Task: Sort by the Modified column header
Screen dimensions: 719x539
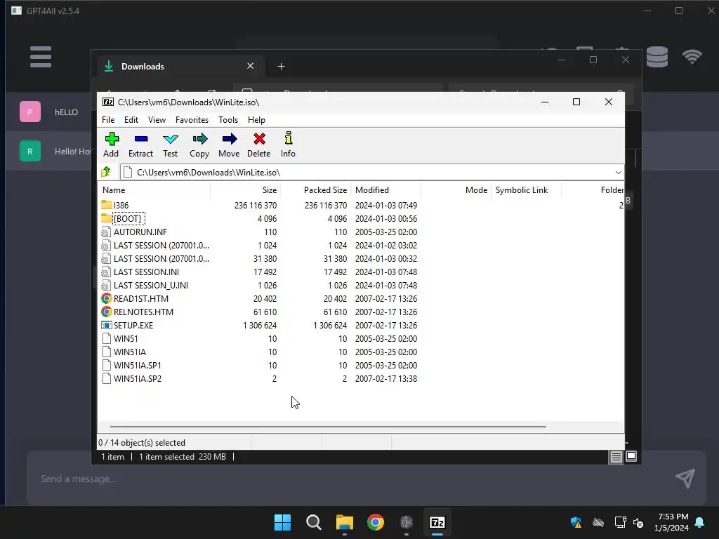Action: pyautogui.click(x=386, y=189)
